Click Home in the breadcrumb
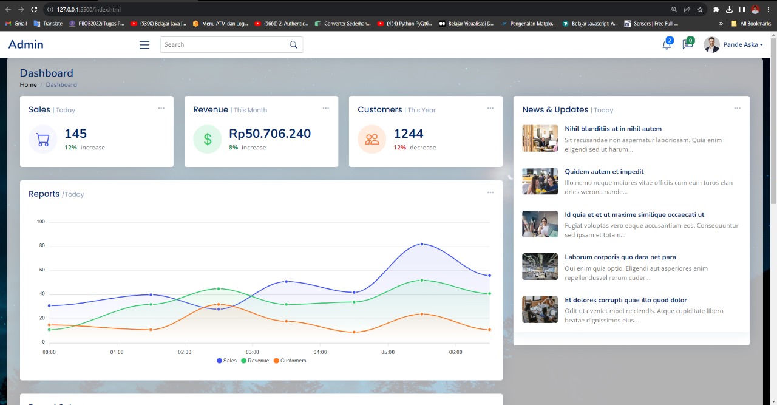This screenshot has height=405, width=777. click(x=28, y=85)
